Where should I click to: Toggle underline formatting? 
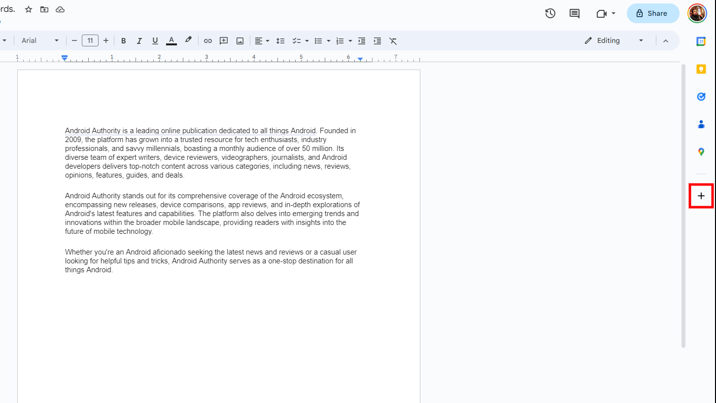155,41
